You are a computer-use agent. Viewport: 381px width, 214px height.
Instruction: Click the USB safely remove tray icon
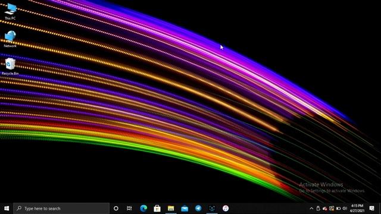tap(318, 209)
